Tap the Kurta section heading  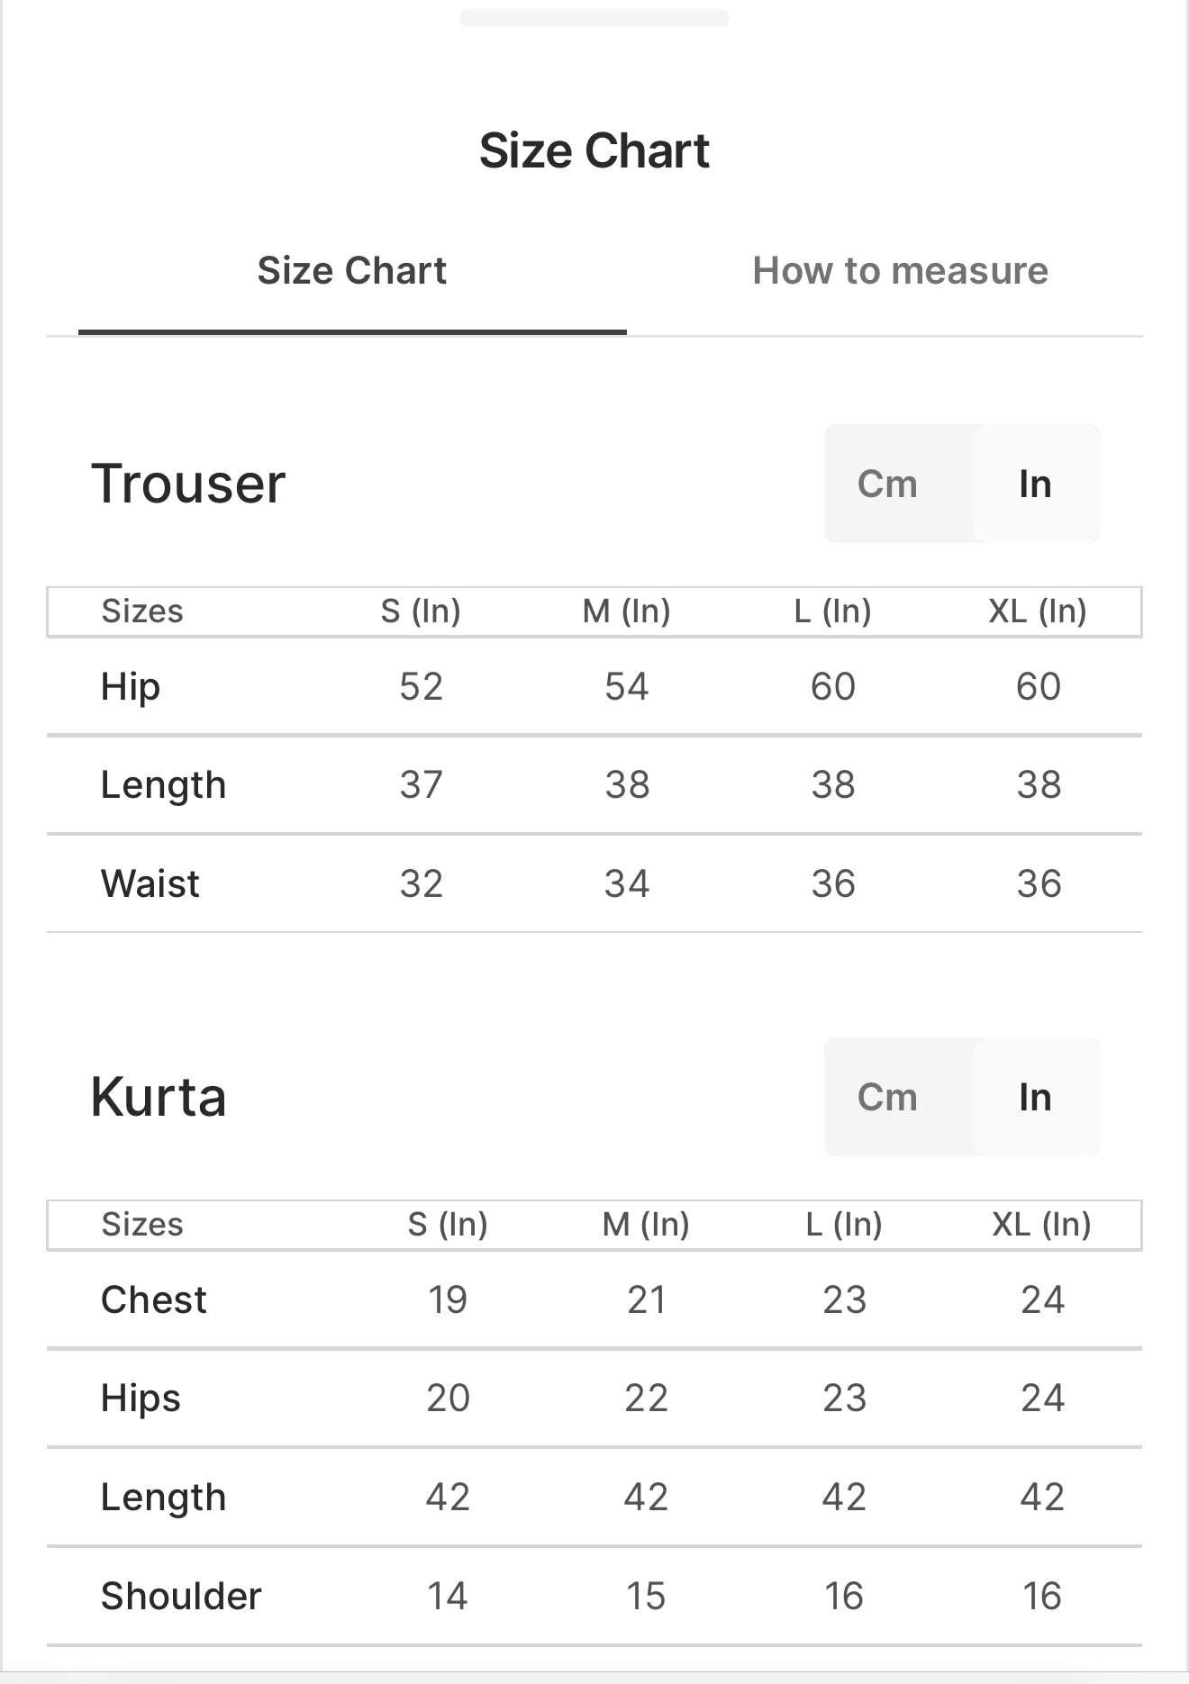[x=159, y=1097]
